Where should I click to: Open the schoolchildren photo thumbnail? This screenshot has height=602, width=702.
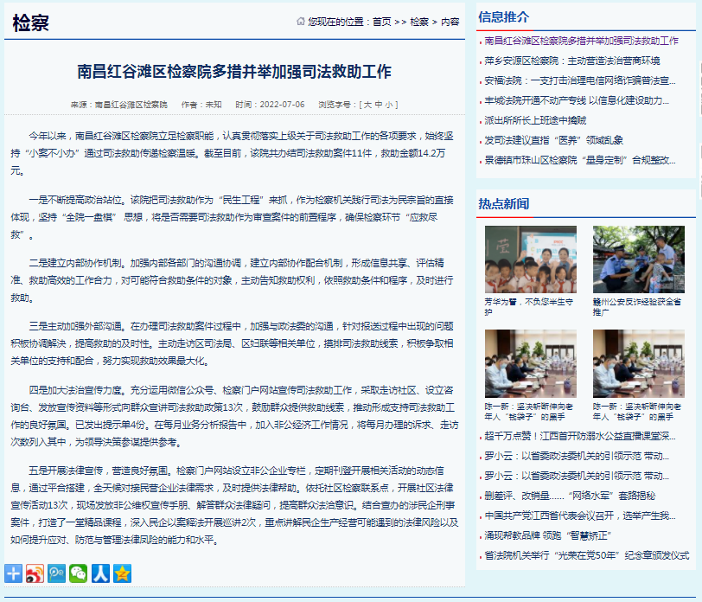tap(531, 259)
